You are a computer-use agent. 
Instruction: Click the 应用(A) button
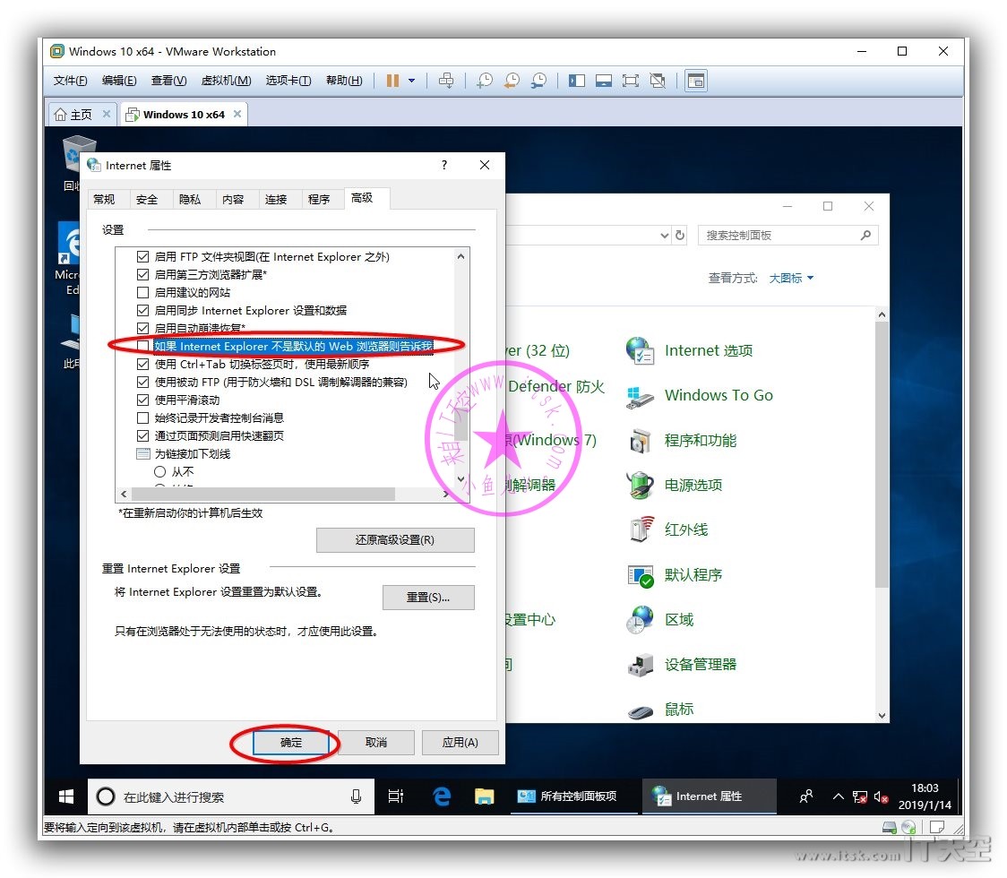(460, 743)
